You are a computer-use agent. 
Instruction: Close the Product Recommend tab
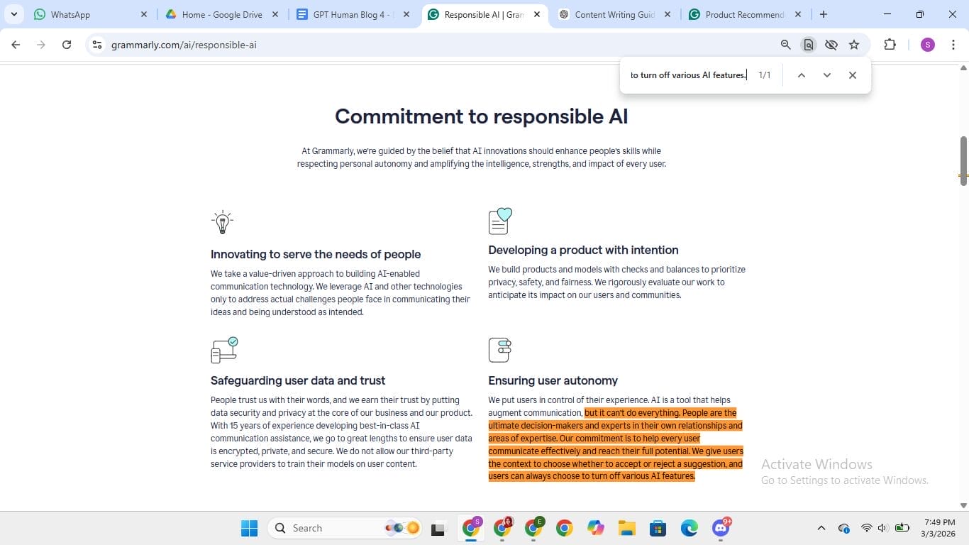(x=798, y=14)
